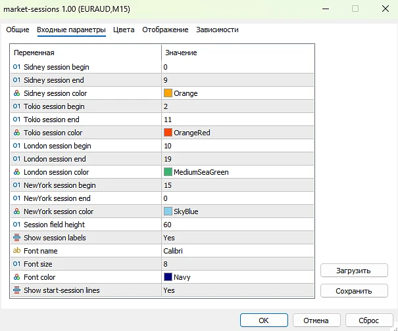Click the color icon beside Sidney session color
398x331 pixels.
[16, 93]
